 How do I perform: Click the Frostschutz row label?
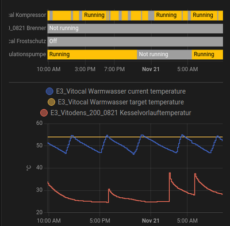27,41
